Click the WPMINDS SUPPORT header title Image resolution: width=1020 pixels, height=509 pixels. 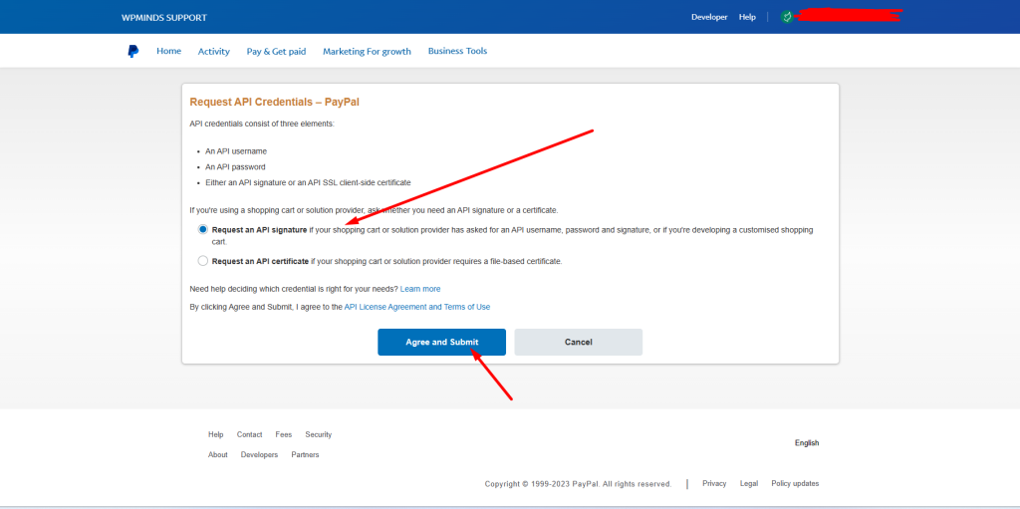(x=164, y=18)
